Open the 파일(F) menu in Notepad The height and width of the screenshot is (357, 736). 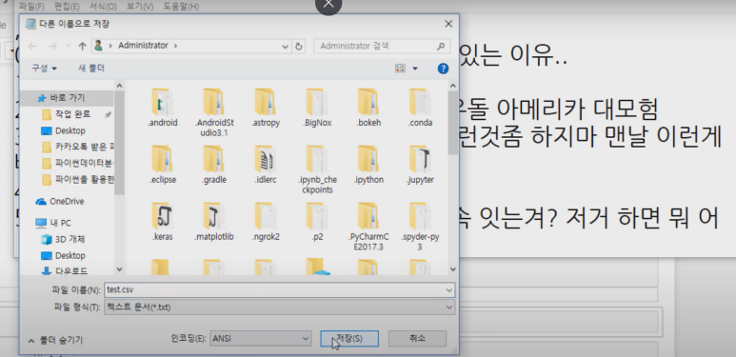pyautogui.click(x=31, y=7)
